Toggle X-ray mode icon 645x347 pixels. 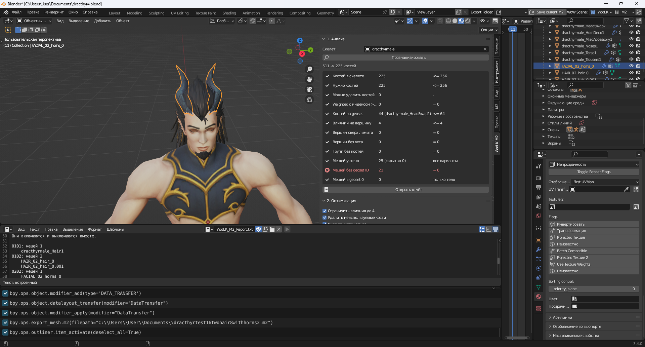point(439,21)
